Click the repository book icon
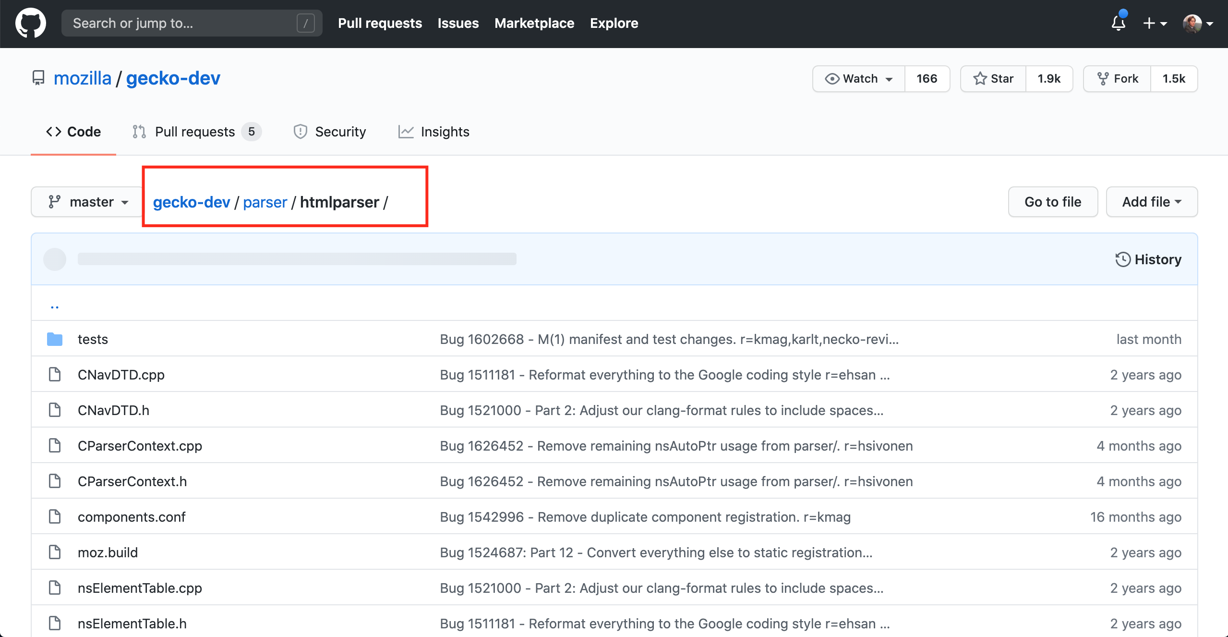 coord(38,78)
